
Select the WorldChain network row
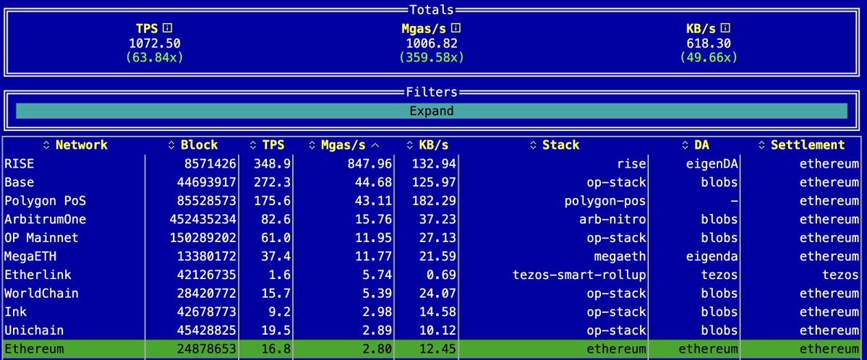(431, 293)
